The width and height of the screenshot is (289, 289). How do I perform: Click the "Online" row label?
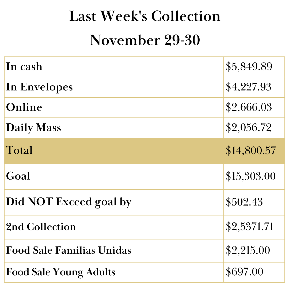pos(24,107)
